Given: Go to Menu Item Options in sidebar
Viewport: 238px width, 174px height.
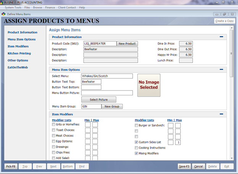Looking at the screenshot, I should pyautogui.click(x=22, y=39).
